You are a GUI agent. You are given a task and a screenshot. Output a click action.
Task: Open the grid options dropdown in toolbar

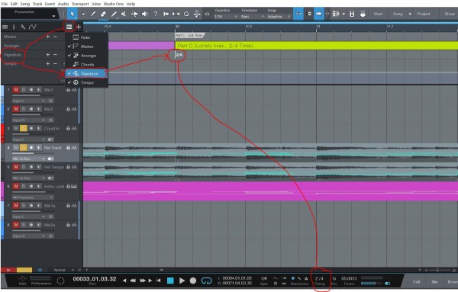click(x=343, y=14)
